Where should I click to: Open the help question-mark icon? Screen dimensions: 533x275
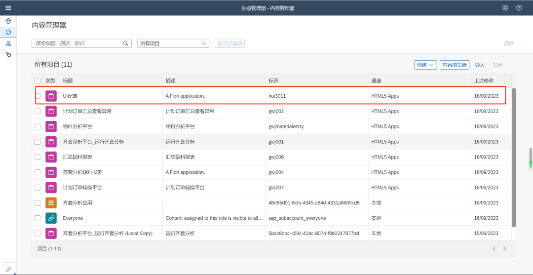[519, 8]
